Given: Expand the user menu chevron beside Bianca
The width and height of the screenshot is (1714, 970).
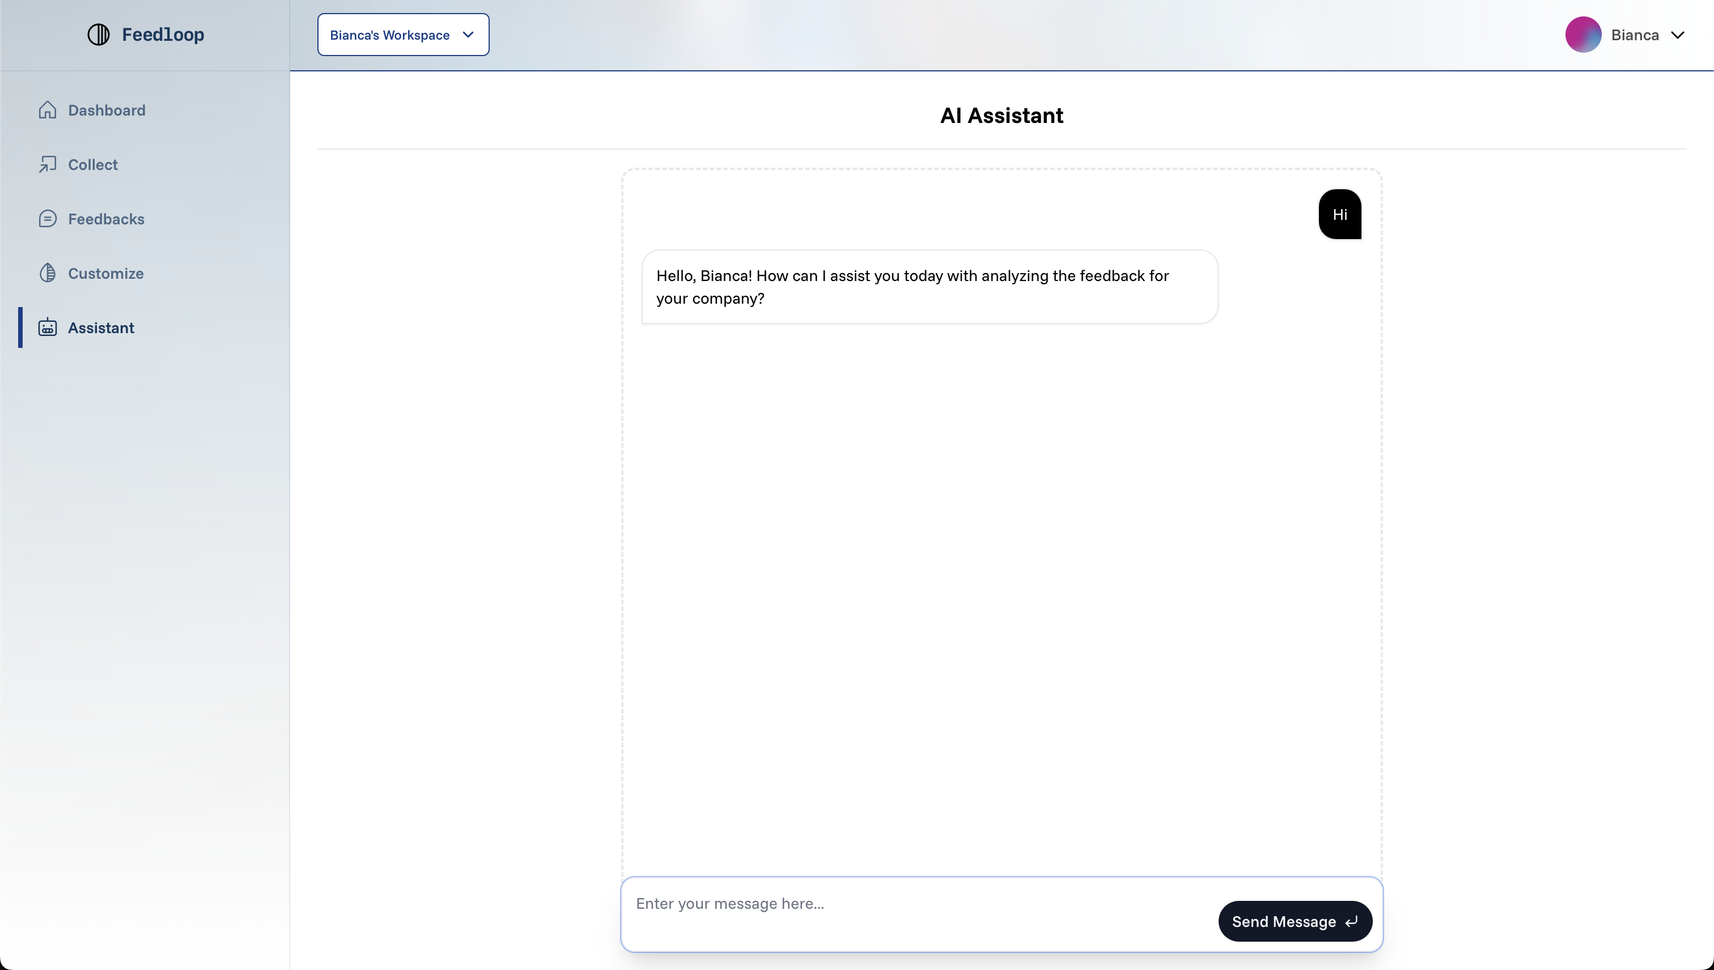Looking at the screenshot, I should tap(1677, 35).
